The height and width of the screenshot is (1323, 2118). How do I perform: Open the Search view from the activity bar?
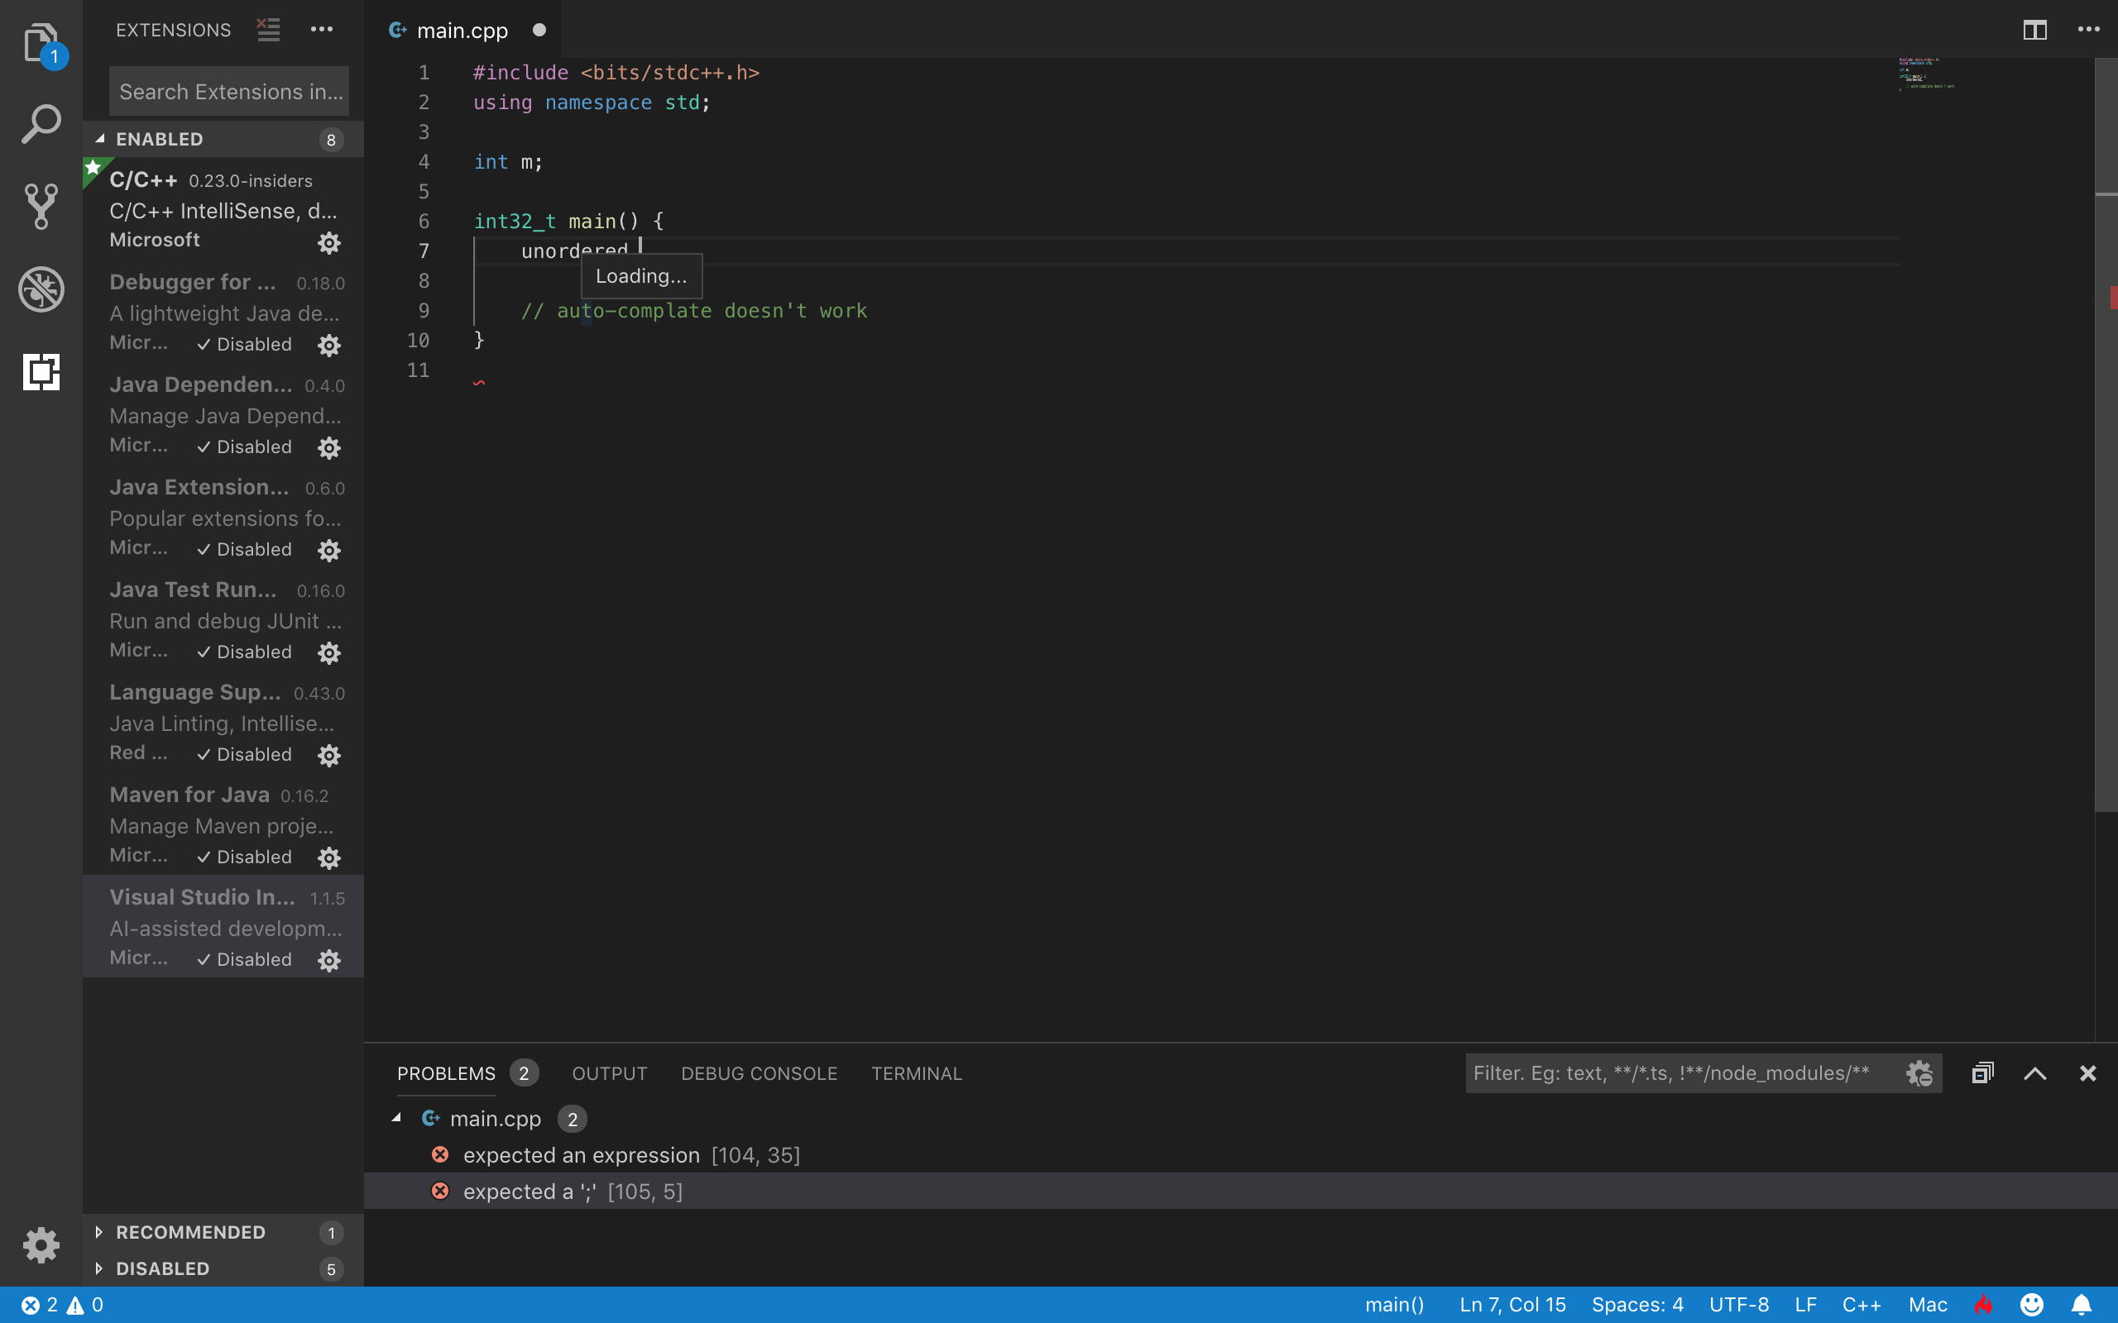(41, 122)
